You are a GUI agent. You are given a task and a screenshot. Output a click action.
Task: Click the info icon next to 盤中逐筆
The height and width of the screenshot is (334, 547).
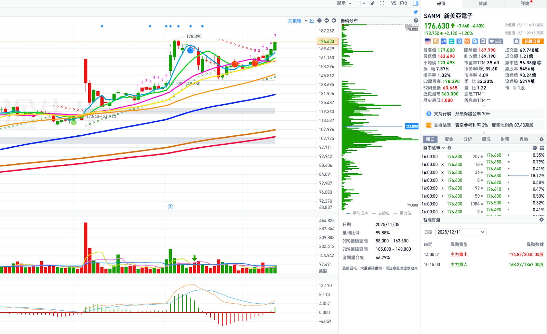pos(449,148)
